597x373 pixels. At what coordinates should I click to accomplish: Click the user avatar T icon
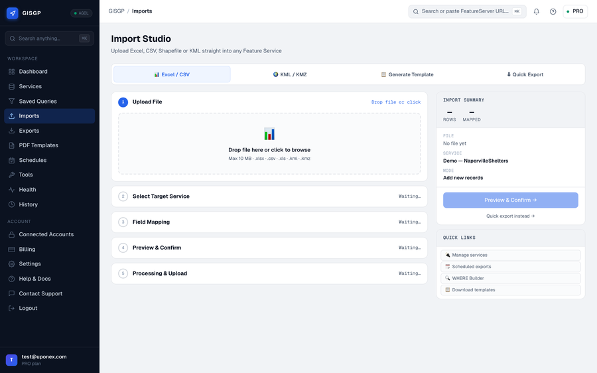click(11, 360)
